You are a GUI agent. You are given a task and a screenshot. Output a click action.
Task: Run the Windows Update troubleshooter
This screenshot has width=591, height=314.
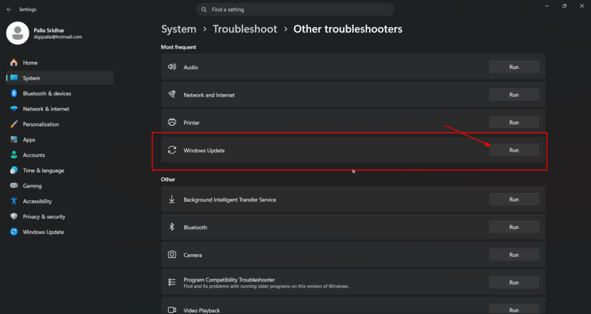[x=514, y=150]
